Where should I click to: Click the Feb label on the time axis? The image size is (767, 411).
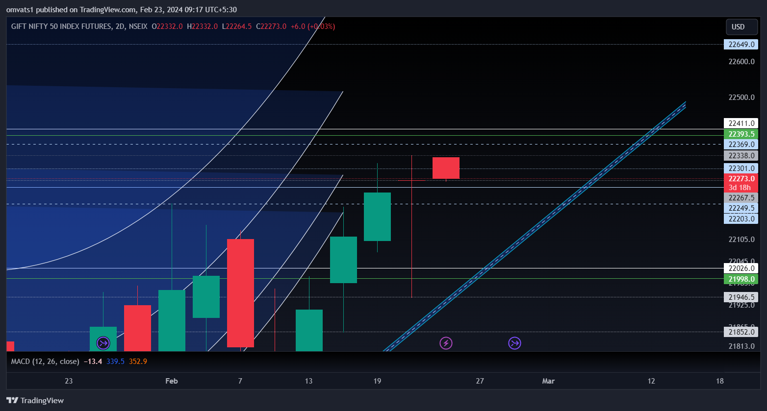click(172, 381)
